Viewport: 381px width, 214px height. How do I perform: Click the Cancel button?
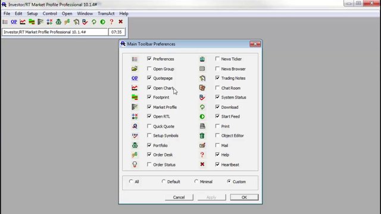click(x=179, y=197)
